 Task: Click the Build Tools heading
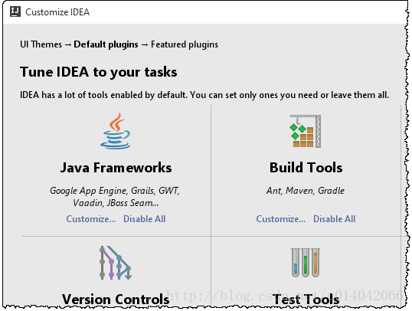[306, 168]
